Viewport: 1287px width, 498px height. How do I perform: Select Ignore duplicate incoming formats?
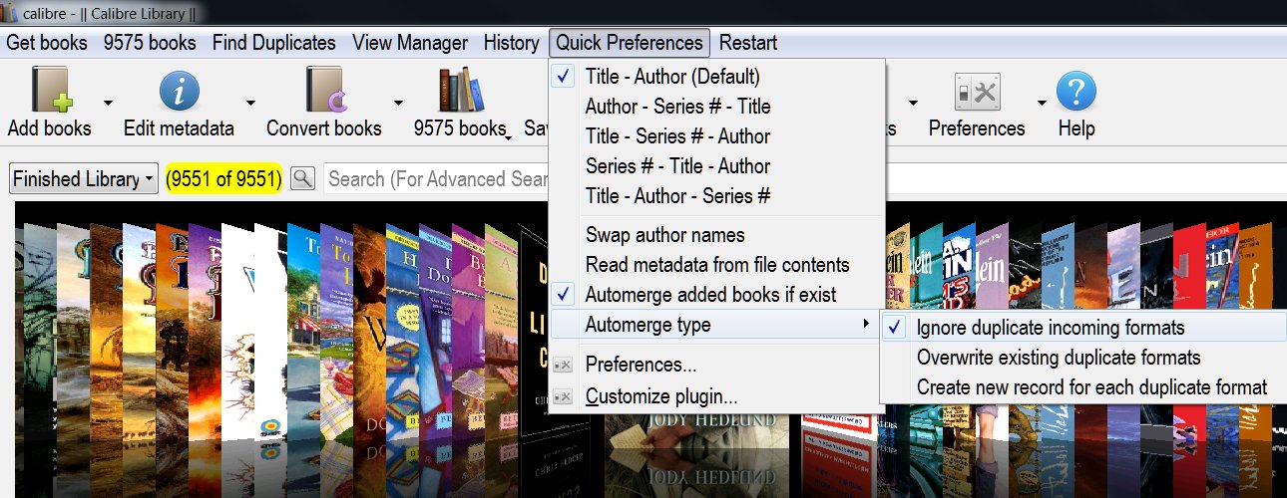1083,327
